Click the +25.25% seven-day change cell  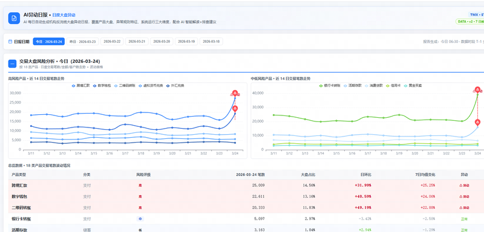click(428, 185)
